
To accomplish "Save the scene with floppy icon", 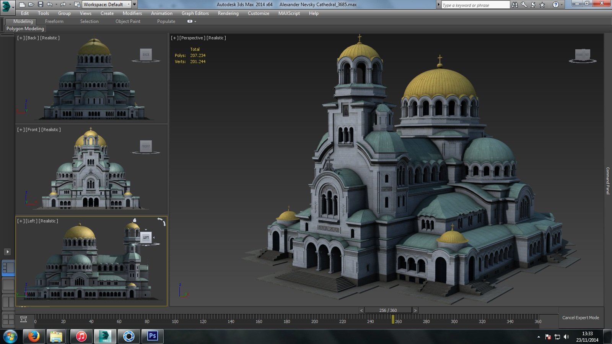I will pyautogui.click(x=40, y=5).
